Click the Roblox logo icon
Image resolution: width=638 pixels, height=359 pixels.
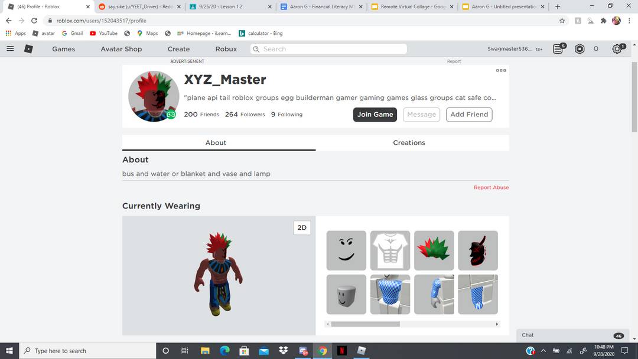pyautogui.click(x=28, y=49)
